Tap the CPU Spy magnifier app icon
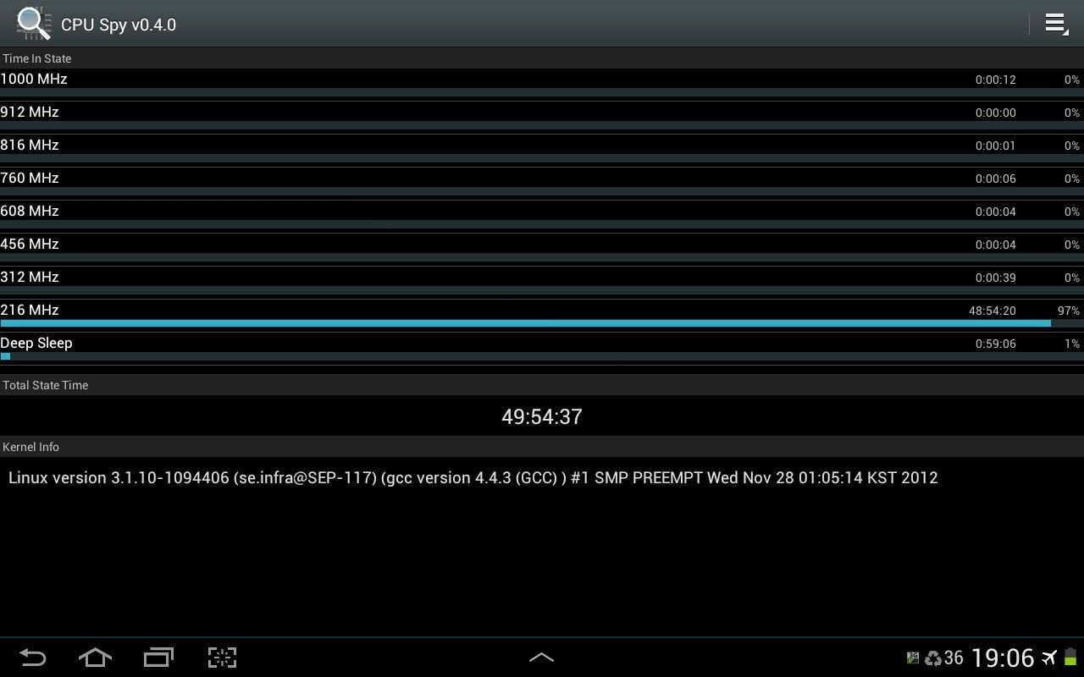Image resolution: width=1084 pixels, height=677 pixels. point(33,24)
